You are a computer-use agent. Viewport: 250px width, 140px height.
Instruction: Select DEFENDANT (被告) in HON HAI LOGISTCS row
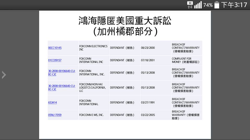coord(122,87)
